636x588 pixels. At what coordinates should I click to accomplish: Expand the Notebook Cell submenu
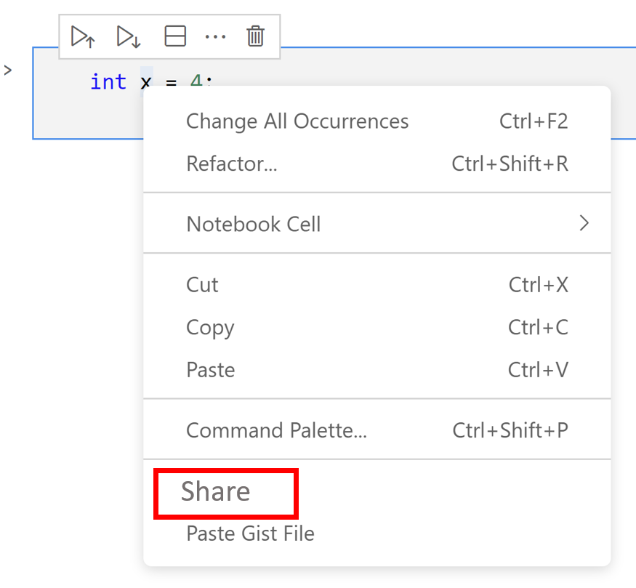pyautogui.click(x=253, y=224)
